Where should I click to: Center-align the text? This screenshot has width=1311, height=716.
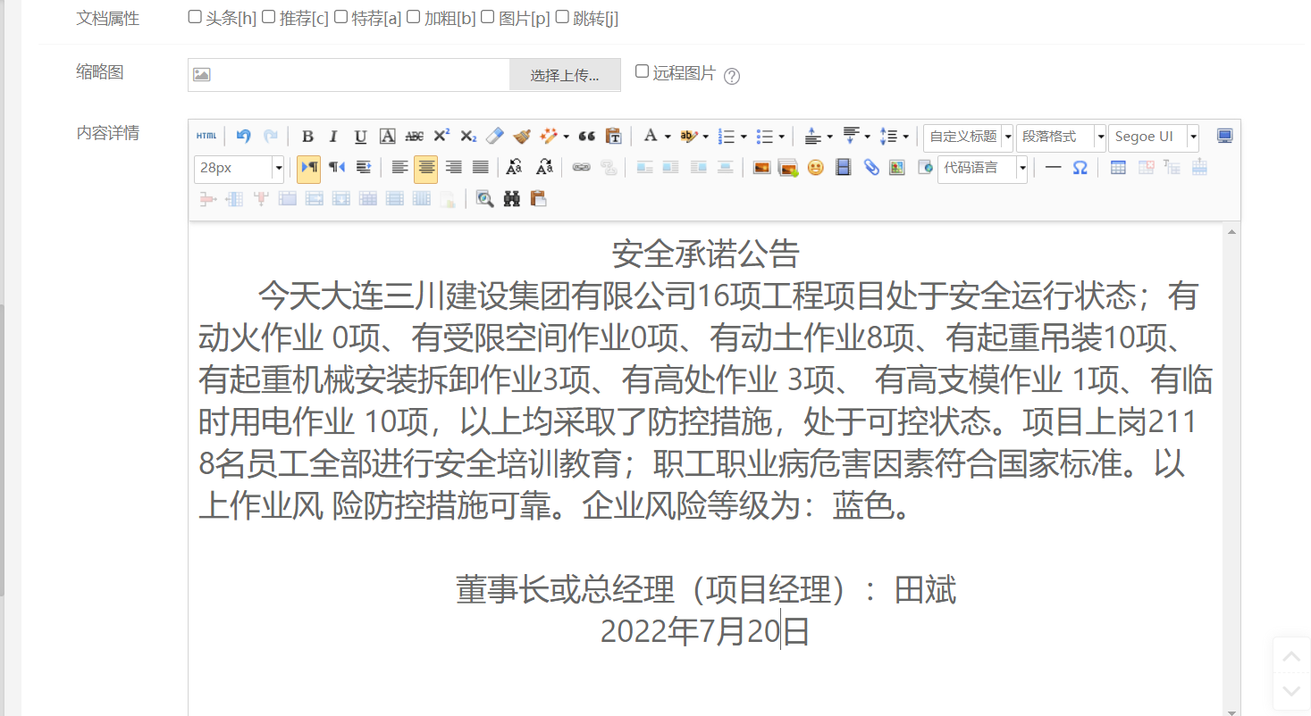point(426,168)
